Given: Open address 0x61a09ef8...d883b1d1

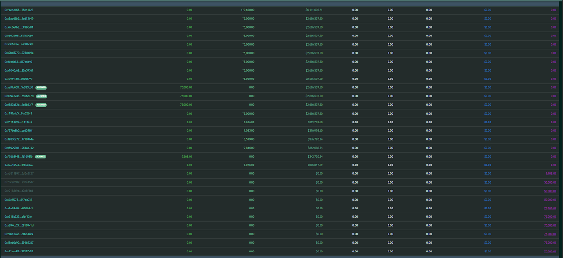Looking at the screenshot, I should [x=18, y=208].
